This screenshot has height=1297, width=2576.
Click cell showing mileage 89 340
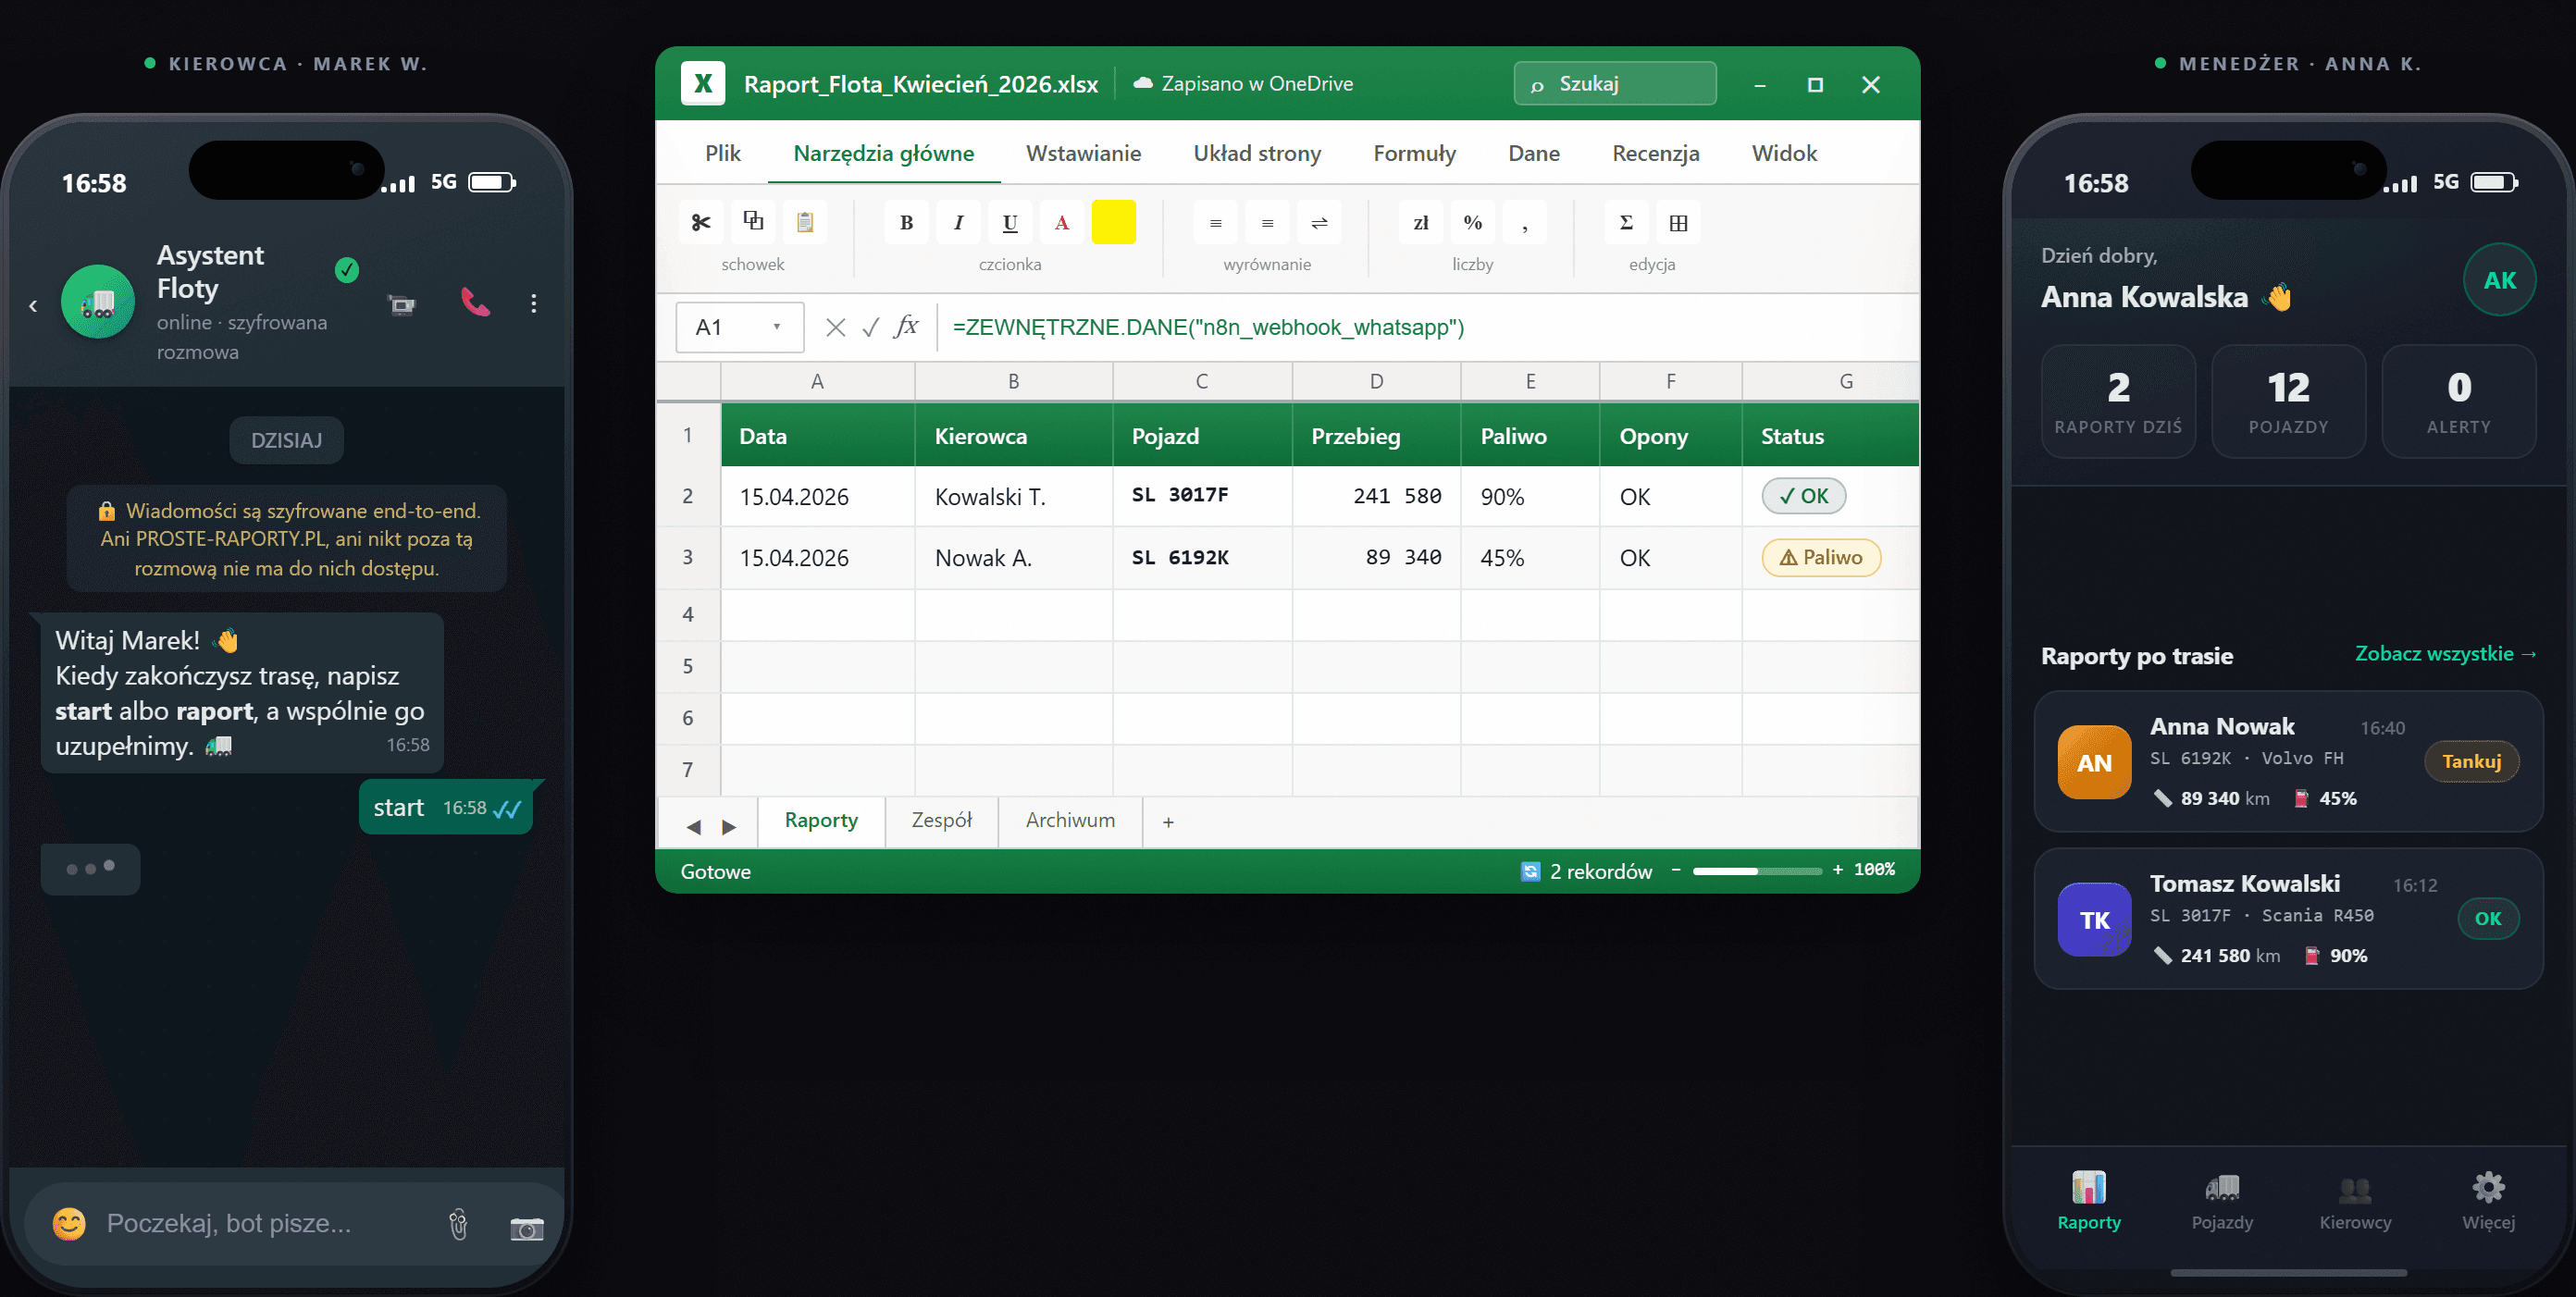pyautogui.click(x=1376, y=557)
